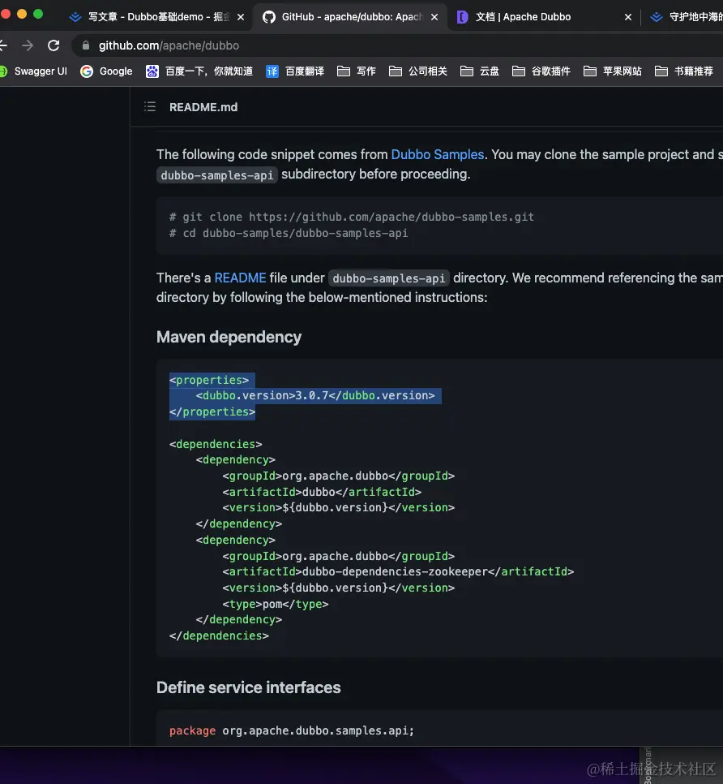Screen dimensions: 723x784
Task: Click the README.md file header title
Action: [x=203, y=107]
